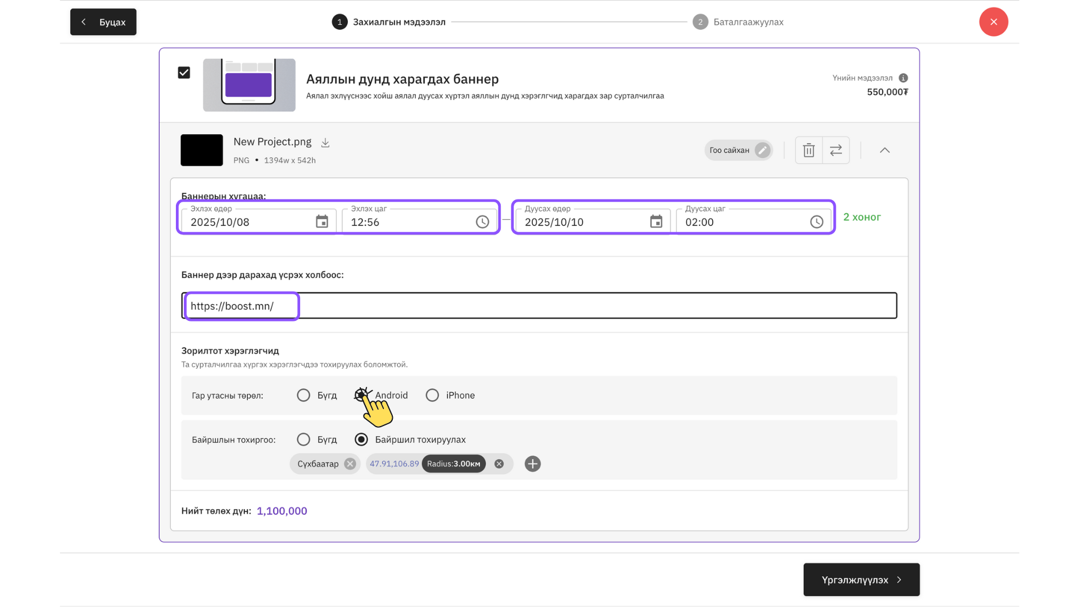Select Бүгд for location setting

[303, 440]
